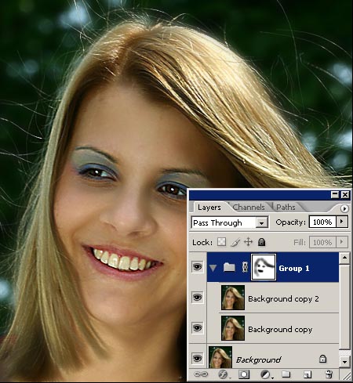The width and height of the screenshot is (353, 383).
Task: Toggle Lock image pixels brush icon
Action: click(x=235, y=242)
